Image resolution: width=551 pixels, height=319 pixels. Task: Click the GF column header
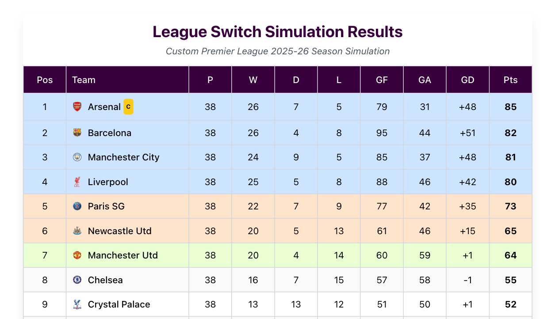382,80
